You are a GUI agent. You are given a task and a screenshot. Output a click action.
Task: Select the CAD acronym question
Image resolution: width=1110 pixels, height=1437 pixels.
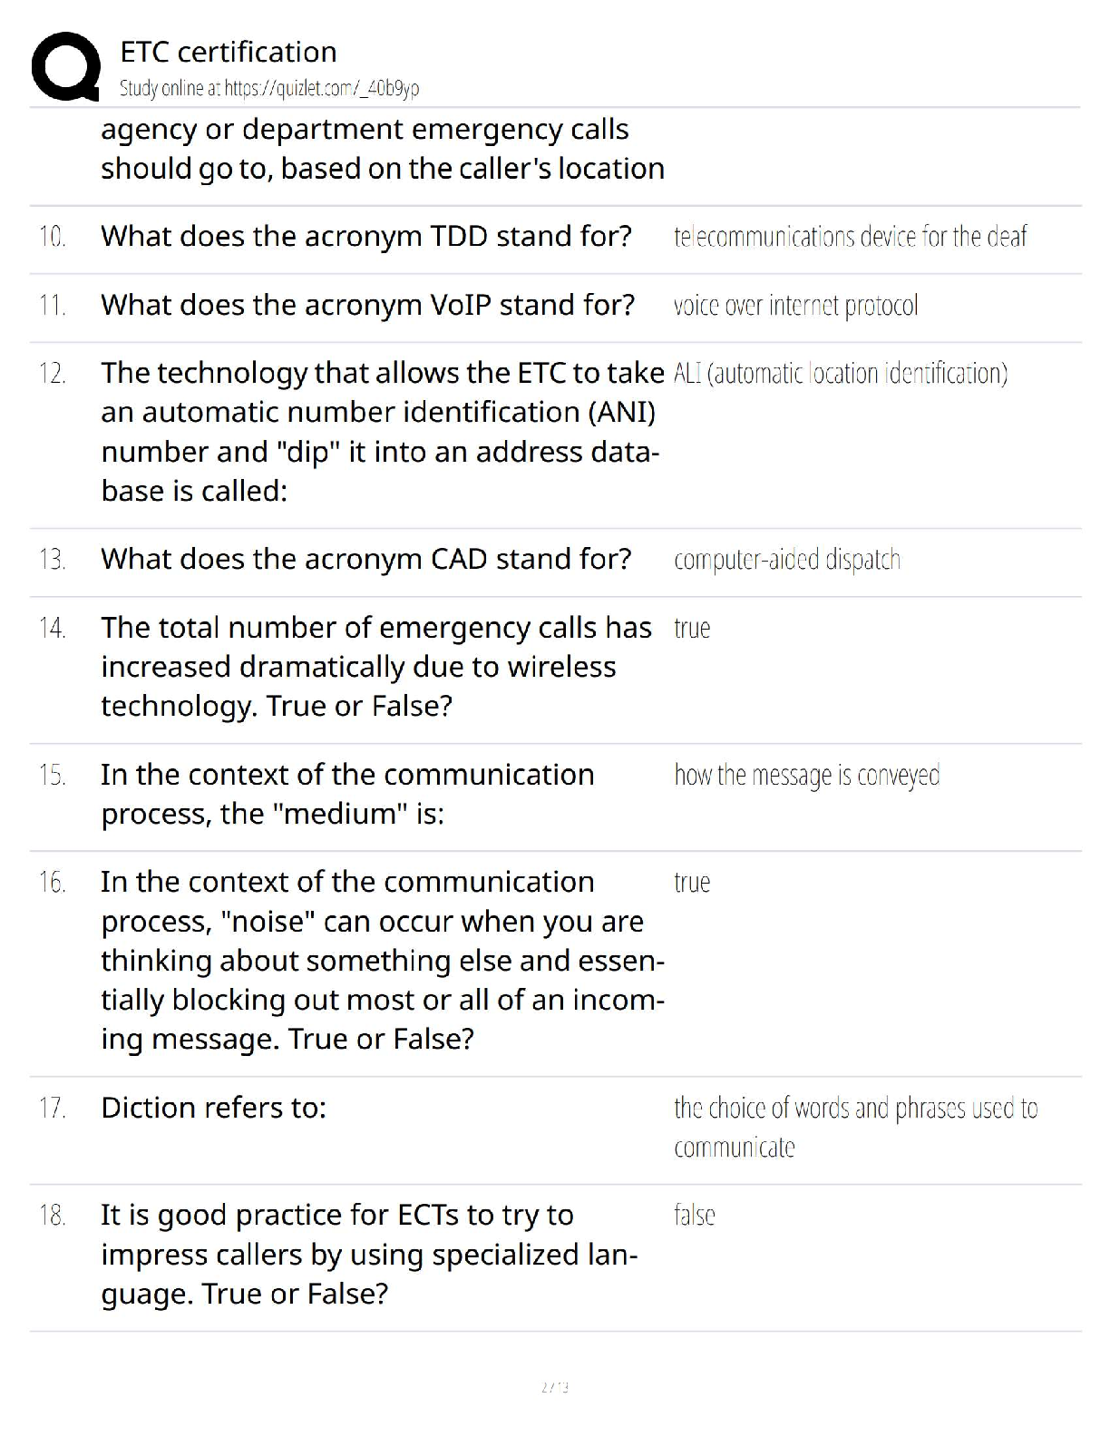click(366, 559)
